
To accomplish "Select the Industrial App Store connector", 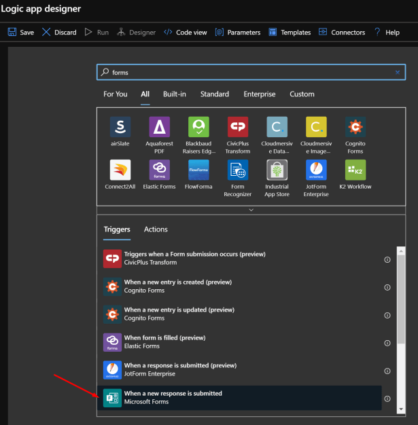I will coord(277,170).
